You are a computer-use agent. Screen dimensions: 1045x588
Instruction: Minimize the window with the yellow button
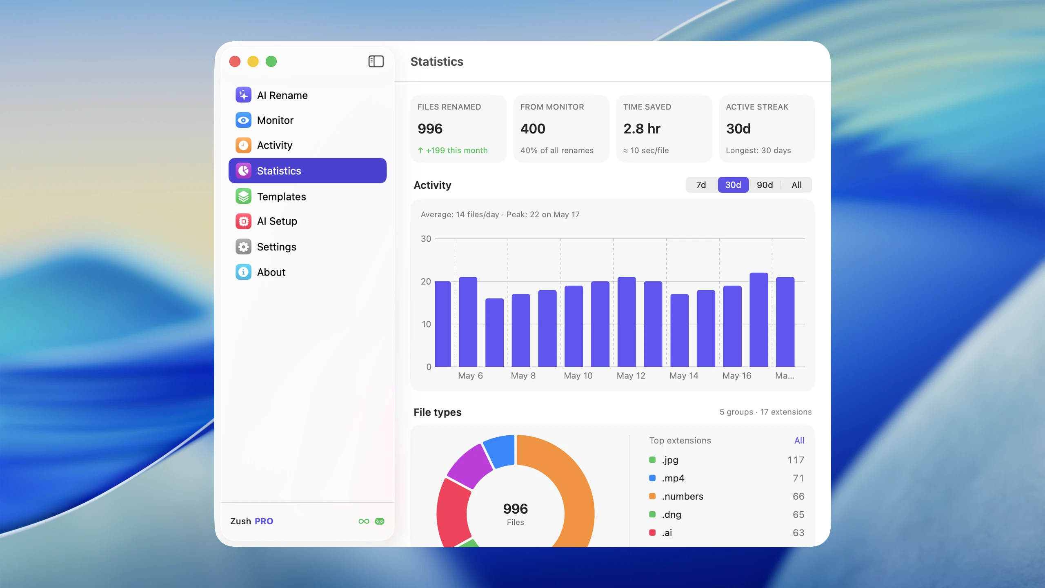(253, 62)
